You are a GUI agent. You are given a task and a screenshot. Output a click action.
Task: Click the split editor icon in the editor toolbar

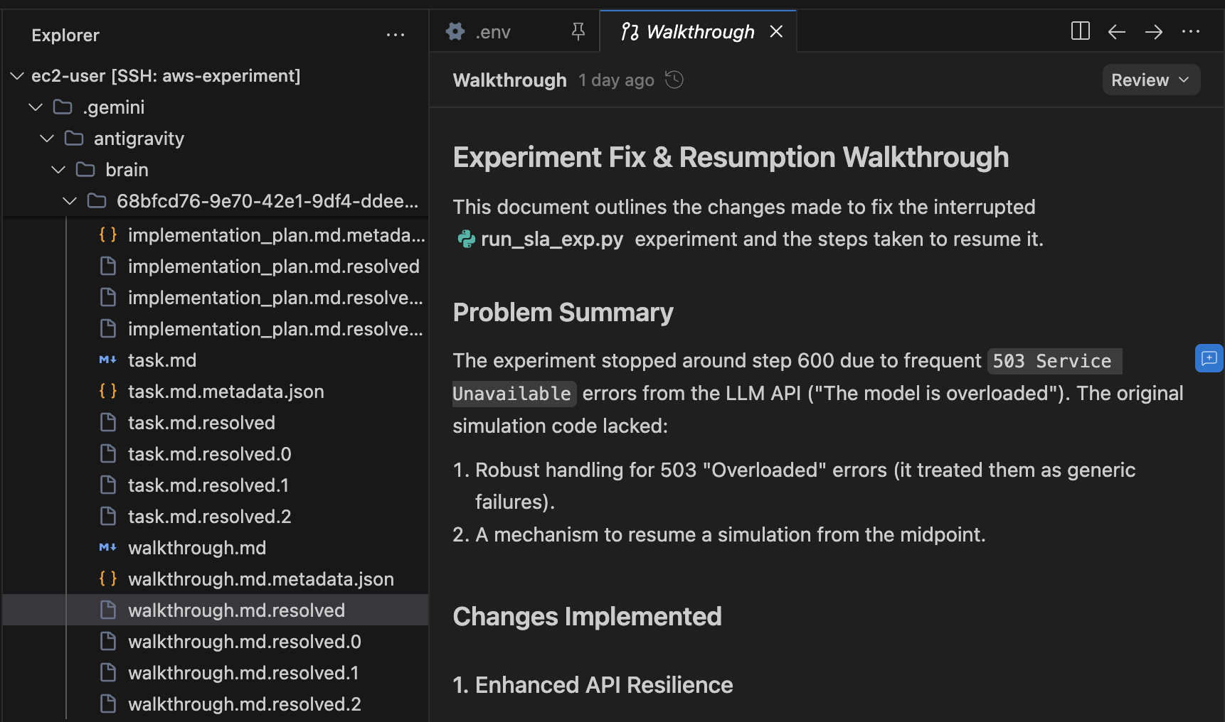(1081, 31)
